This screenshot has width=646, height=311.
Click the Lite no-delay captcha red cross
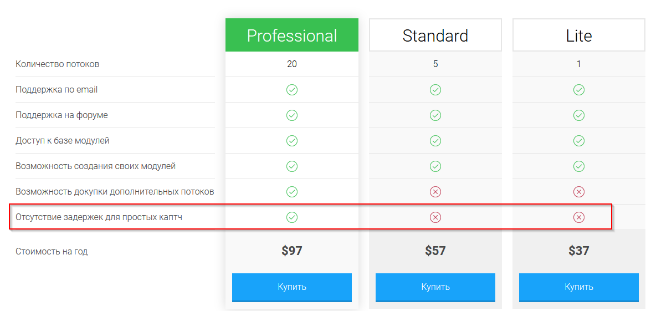tap(579, 217)
